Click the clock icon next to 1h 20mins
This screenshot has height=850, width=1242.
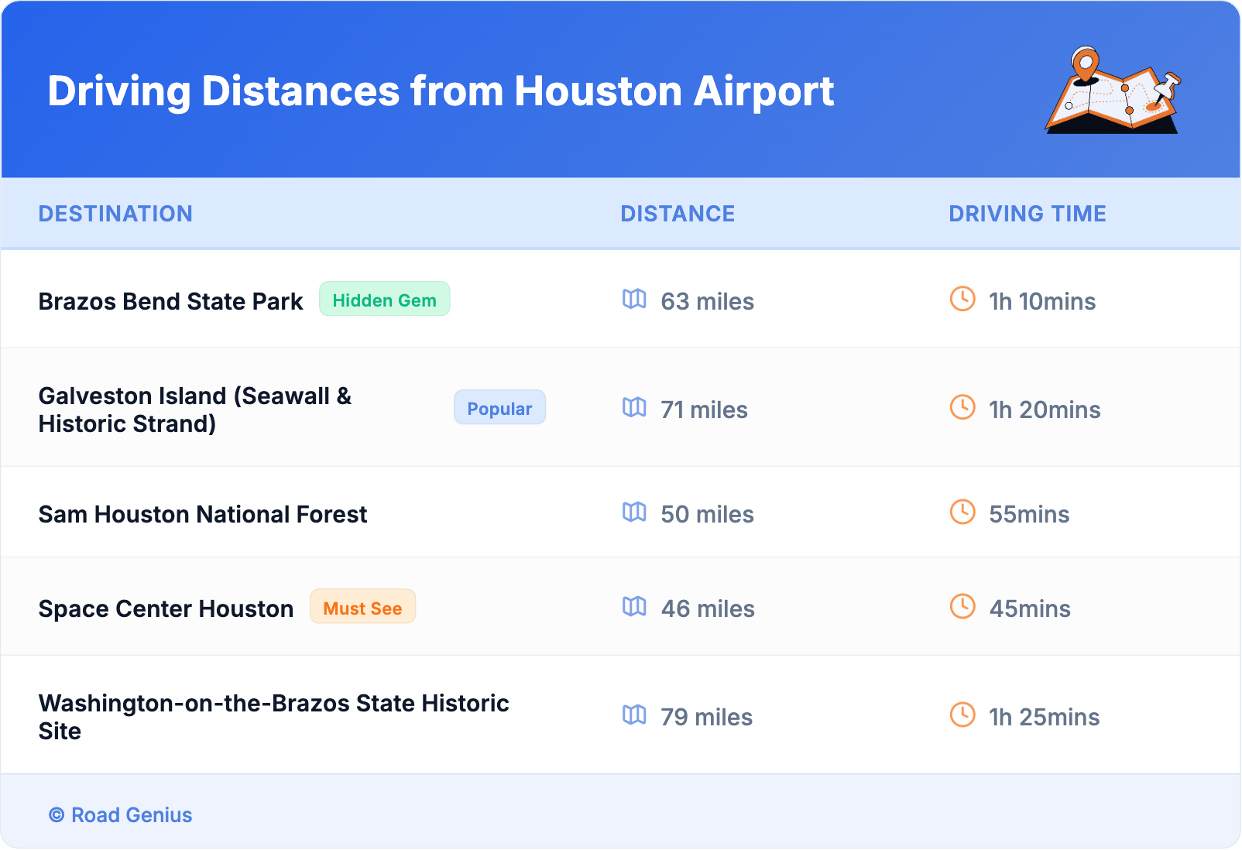[962, 407]
